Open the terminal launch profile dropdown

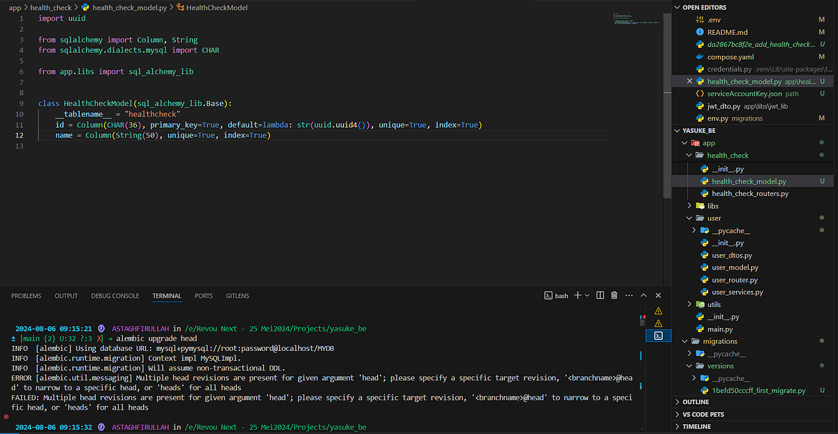587,295
